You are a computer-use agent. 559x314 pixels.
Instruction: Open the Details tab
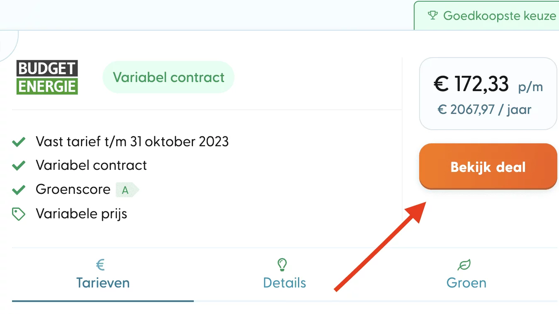(284, 283)
